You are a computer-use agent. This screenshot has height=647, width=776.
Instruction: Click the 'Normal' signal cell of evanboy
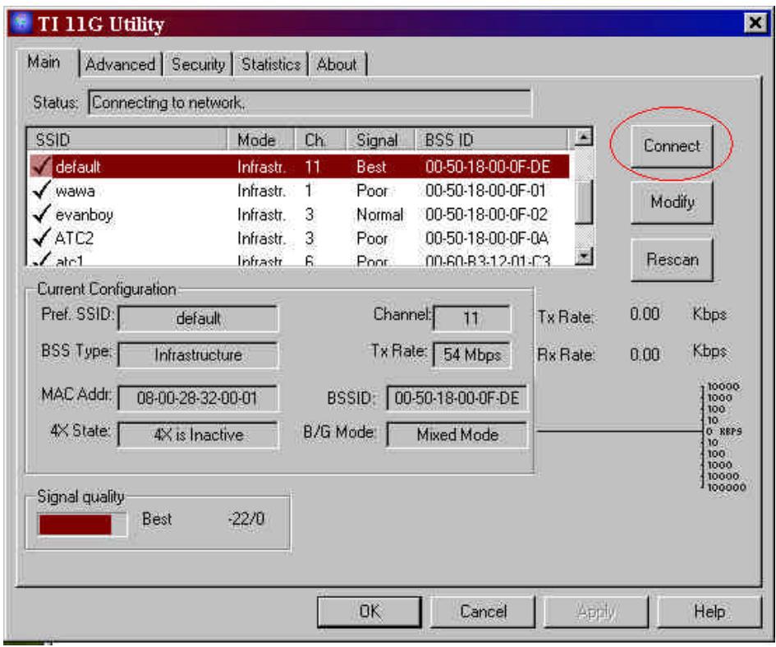pos(379,215)
